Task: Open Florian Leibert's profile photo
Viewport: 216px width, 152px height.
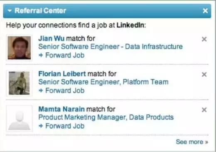Action: 19,83
